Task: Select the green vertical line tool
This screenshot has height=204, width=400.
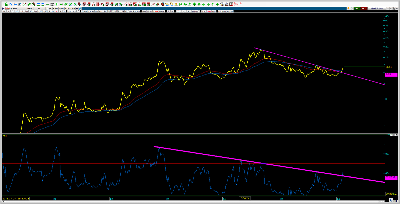Action: (57, 4)
